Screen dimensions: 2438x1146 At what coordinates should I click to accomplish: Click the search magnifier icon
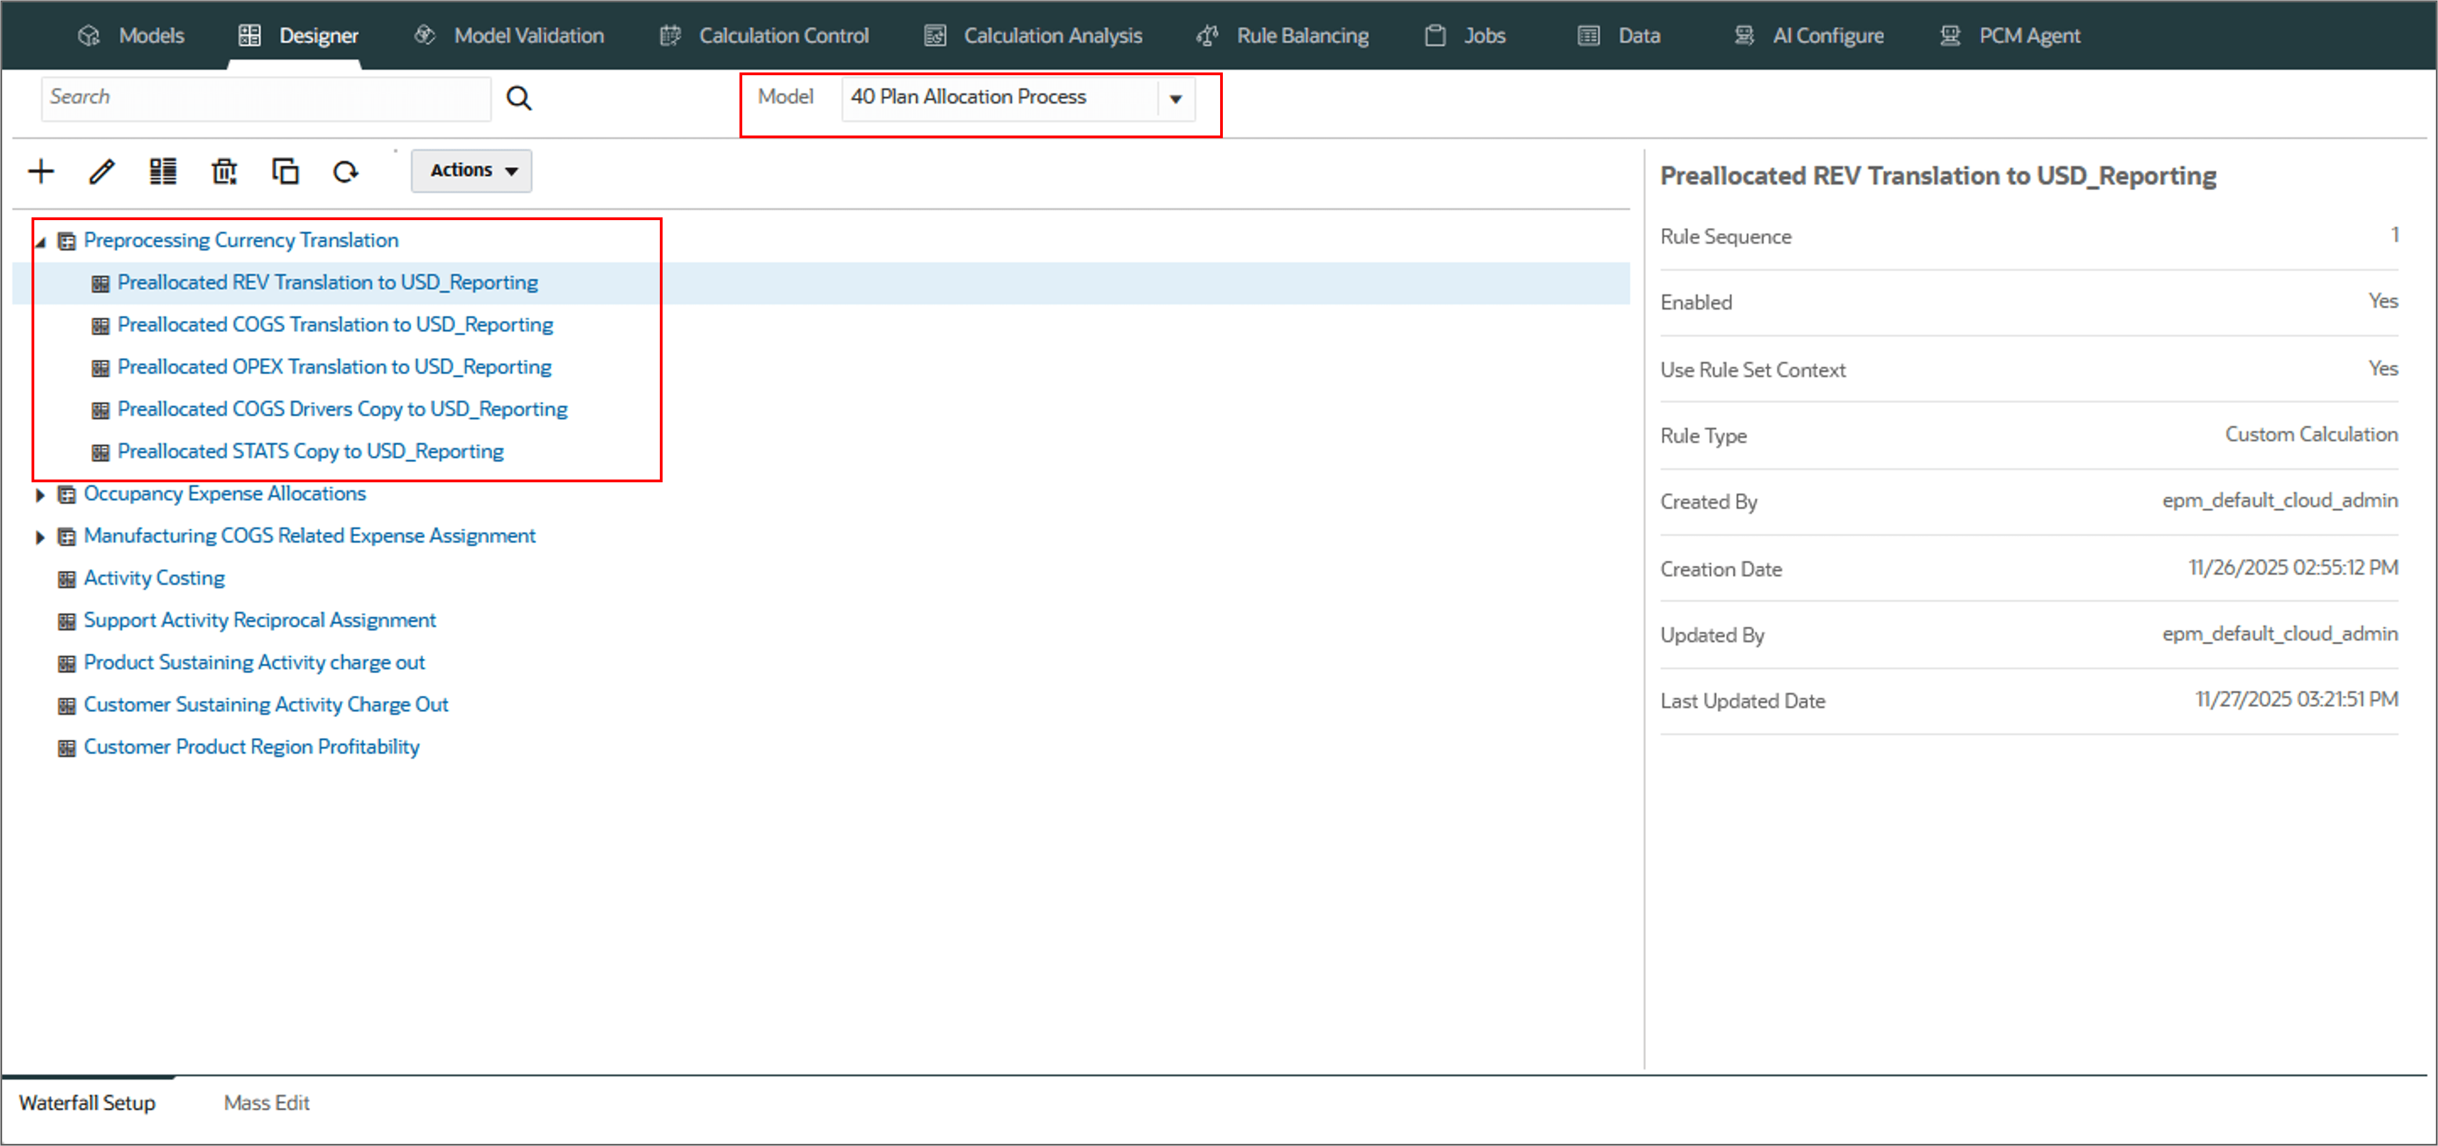pos(519,98)
